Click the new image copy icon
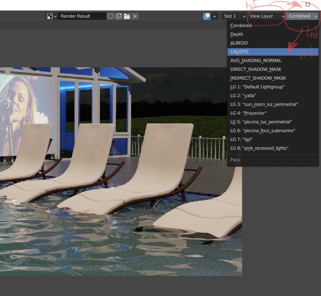This screenshot has height=296, width=321. (119, 16)
